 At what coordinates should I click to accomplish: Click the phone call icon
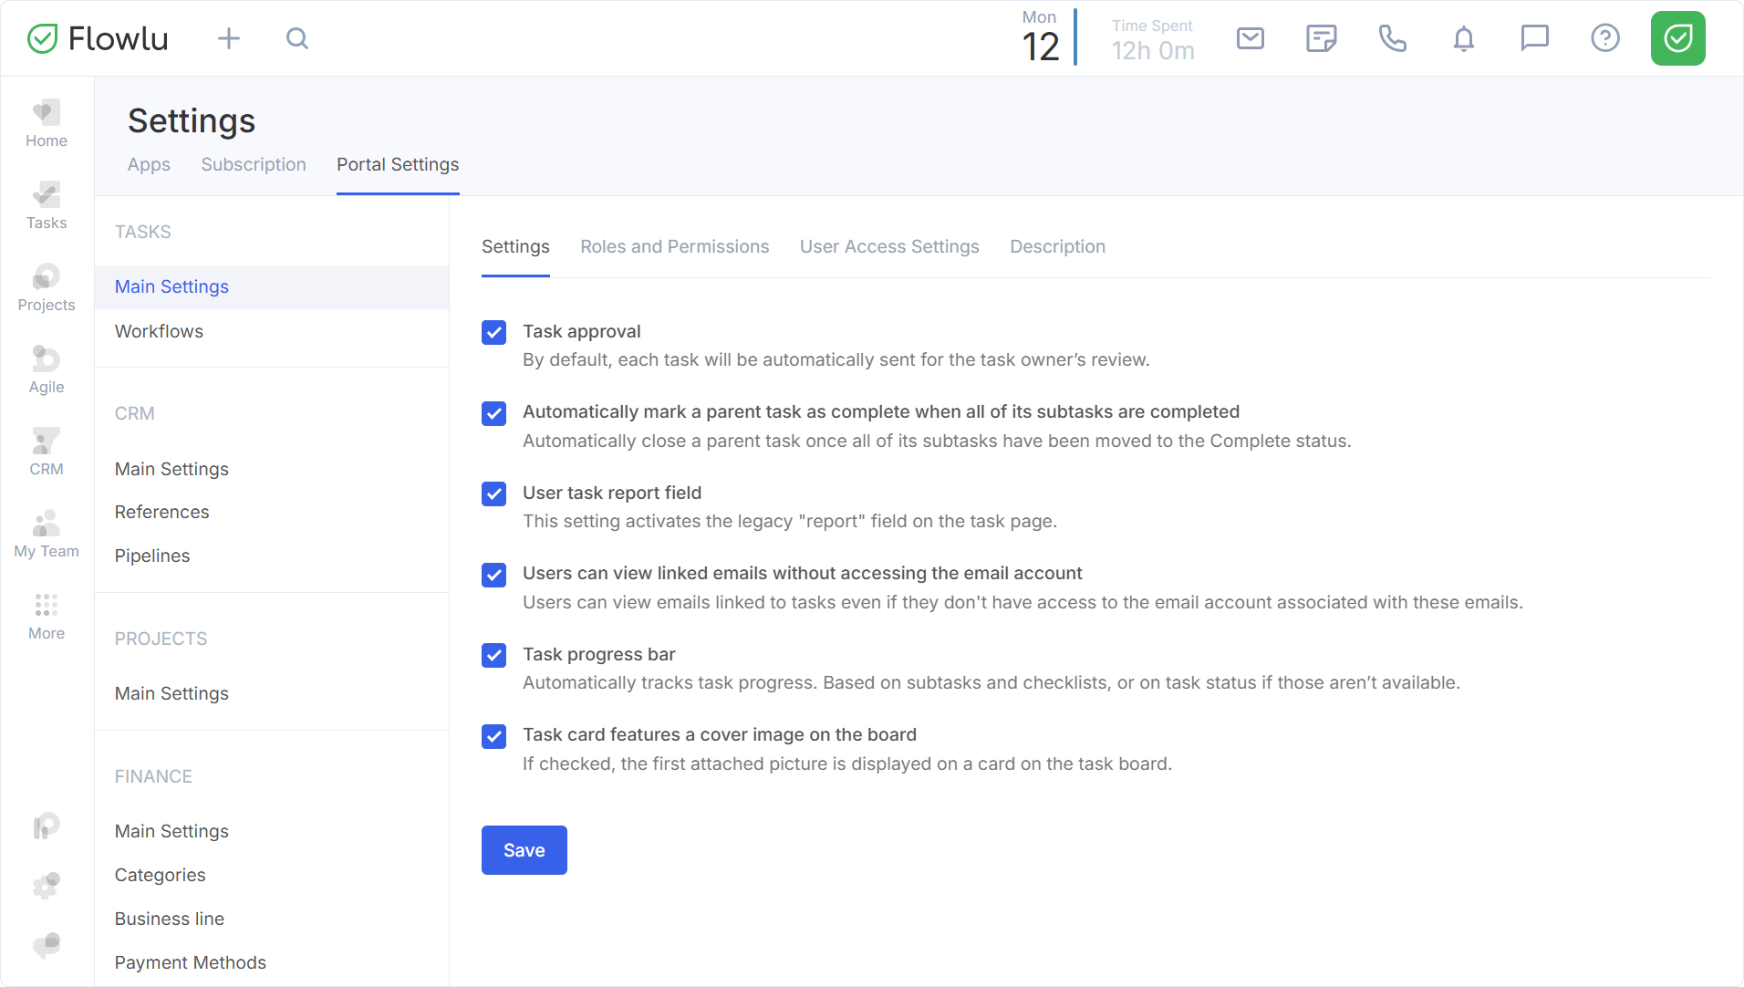[1392, 38]
